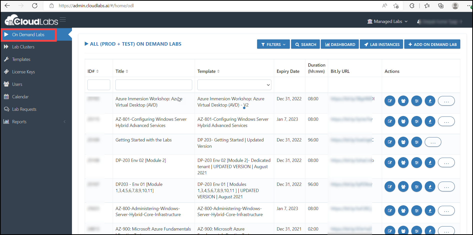Open the Template filter dropdown
This screenshot has width=473, height=235.
coord(234,85)
